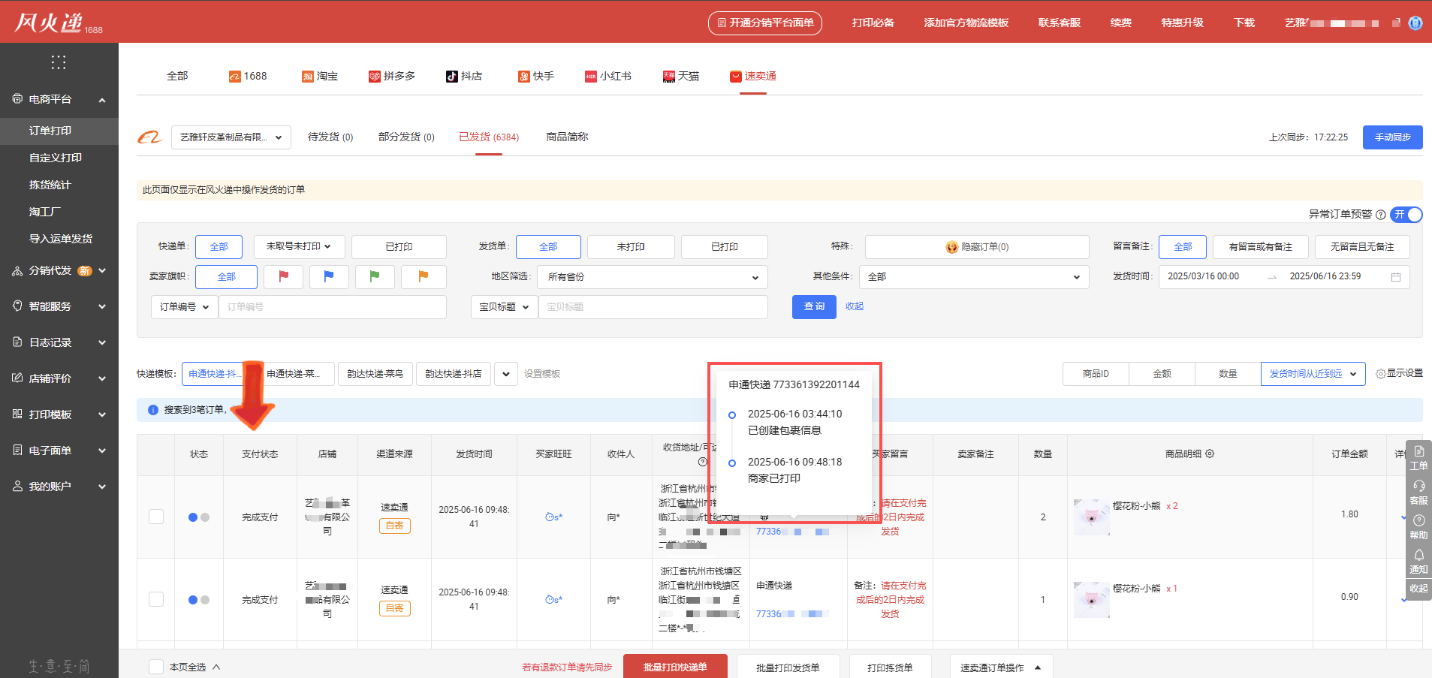Open the 宝贝标题 search type dropdown
The image size is (1432, 678).
pyautogui.click(x=505, y=307)
